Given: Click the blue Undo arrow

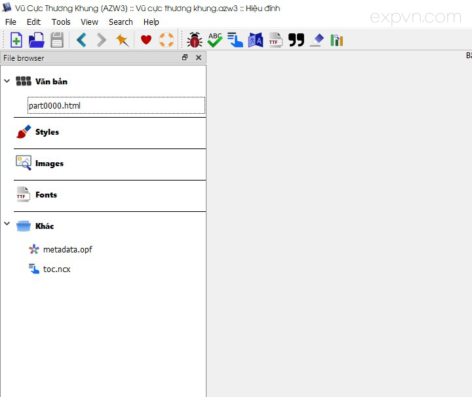Looking at the screenshot, I should 81,41.
